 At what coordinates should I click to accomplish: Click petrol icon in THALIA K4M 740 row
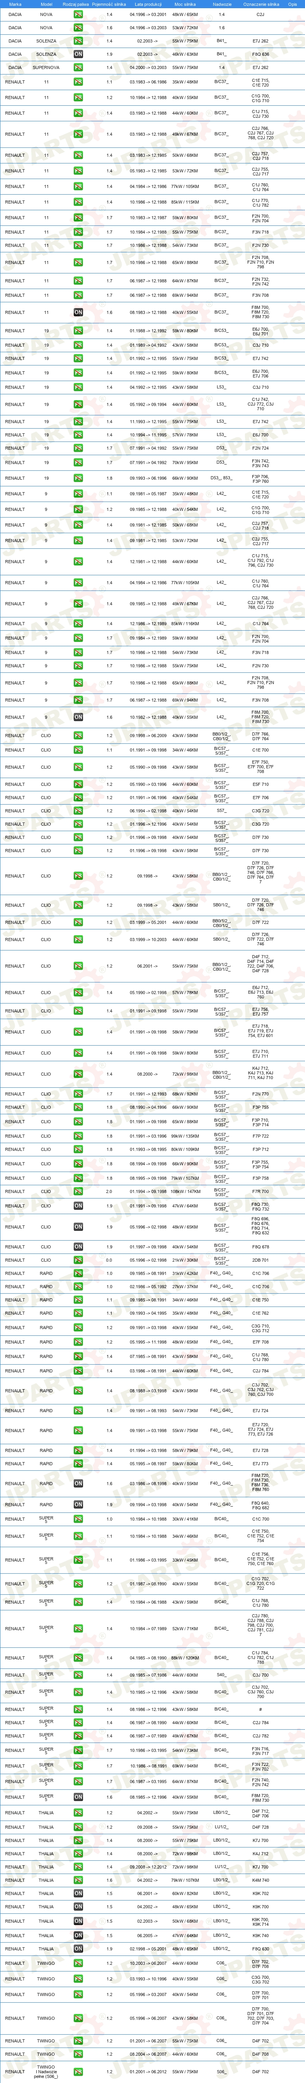pyautogui.click(x=78, y=1881)
